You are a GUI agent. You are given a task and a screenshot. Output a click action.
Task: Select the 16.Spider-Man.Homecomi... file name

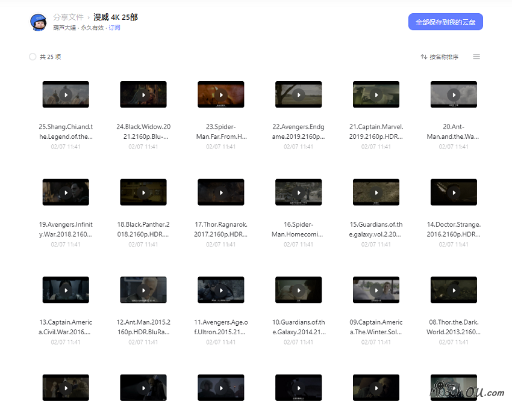coord(298,230)
